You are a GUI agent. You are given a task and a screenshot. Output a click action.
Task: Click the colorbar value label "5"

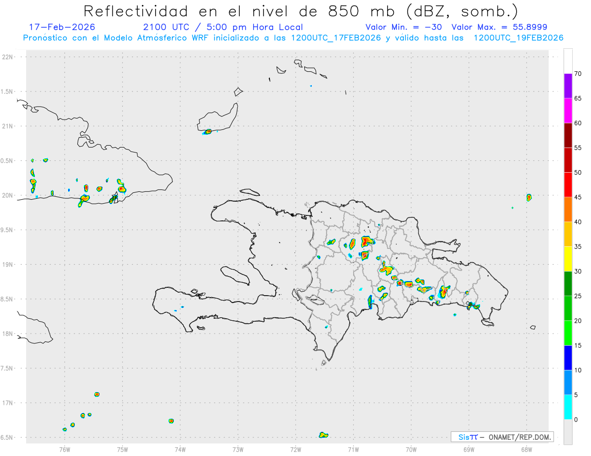coord(576,395)
